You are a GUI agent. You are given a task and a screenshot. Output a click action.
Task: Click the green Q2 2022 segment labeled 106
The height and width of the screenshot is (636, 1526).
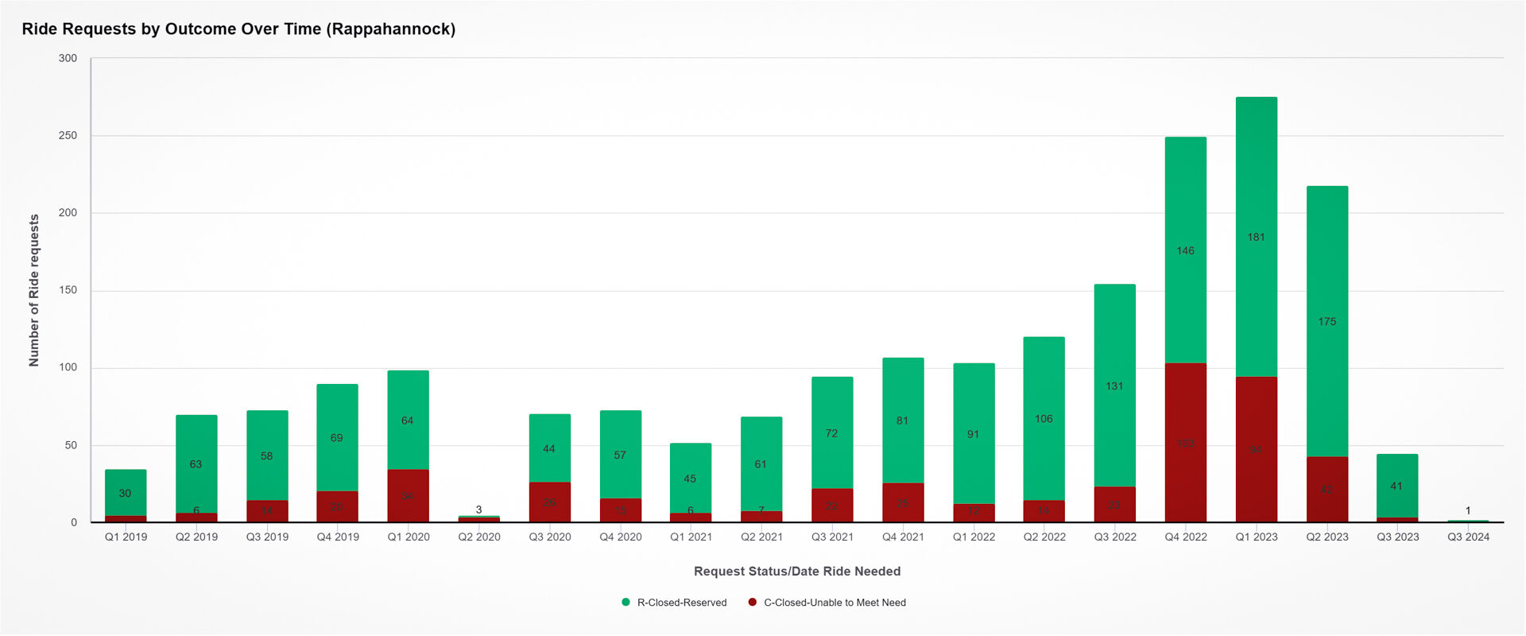1044,418
